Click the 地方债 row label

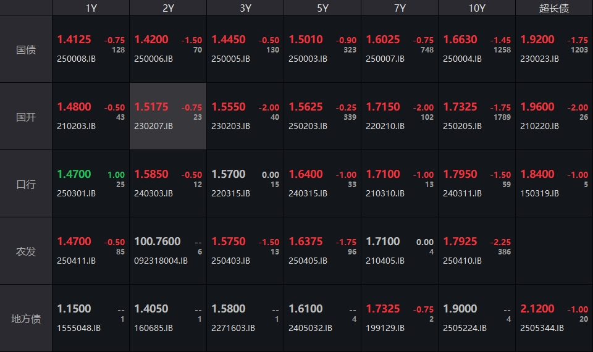pyautogui.click(x=26, y=319)
